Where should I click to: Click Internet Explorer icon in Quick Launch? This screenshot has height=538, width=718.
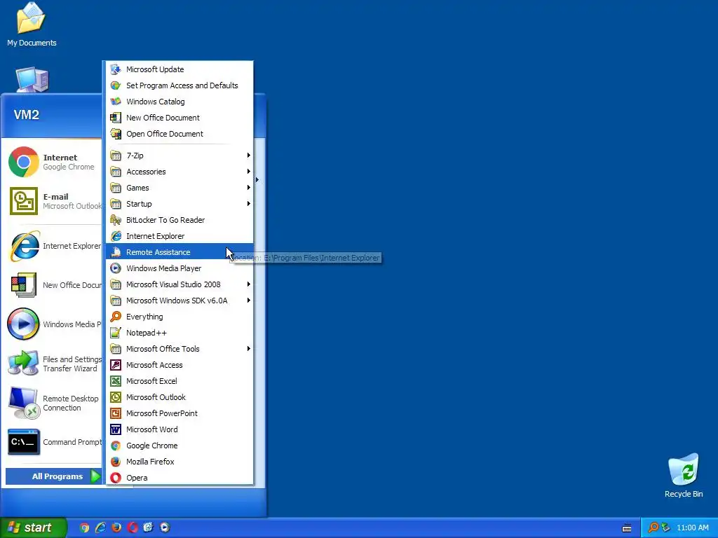100,527
